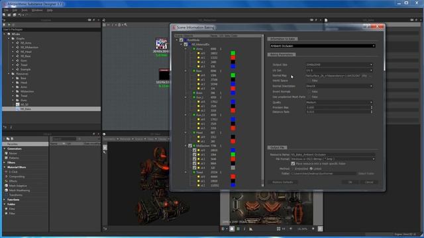Open the Windows menu
This screenshot has width=424, height=238.
(x=37, y=11)
